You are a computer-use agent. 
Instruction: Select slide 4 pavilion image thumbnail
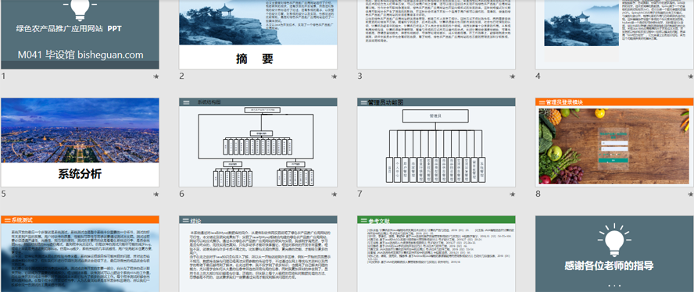point(615,34)
